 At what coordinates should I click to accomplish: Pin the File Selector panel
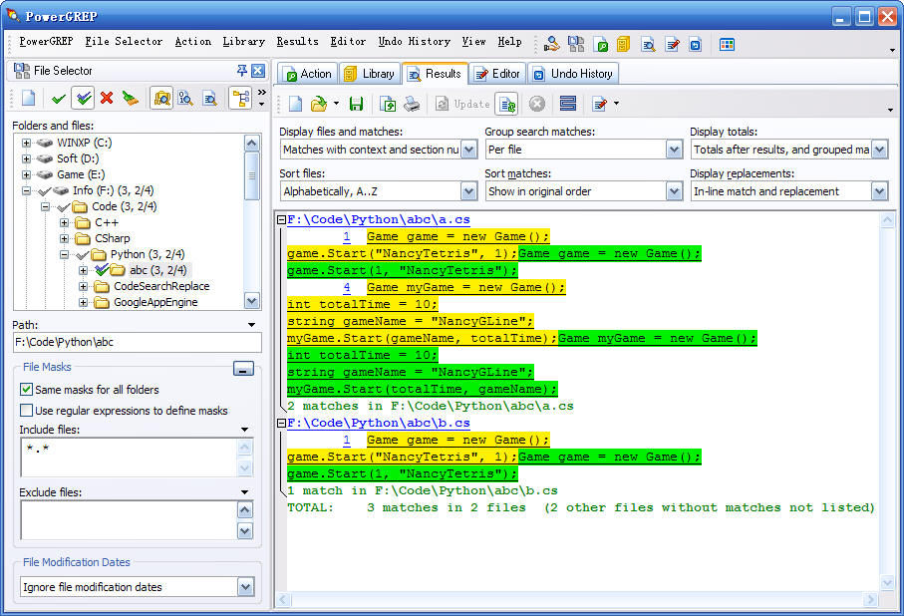point(242,71)
